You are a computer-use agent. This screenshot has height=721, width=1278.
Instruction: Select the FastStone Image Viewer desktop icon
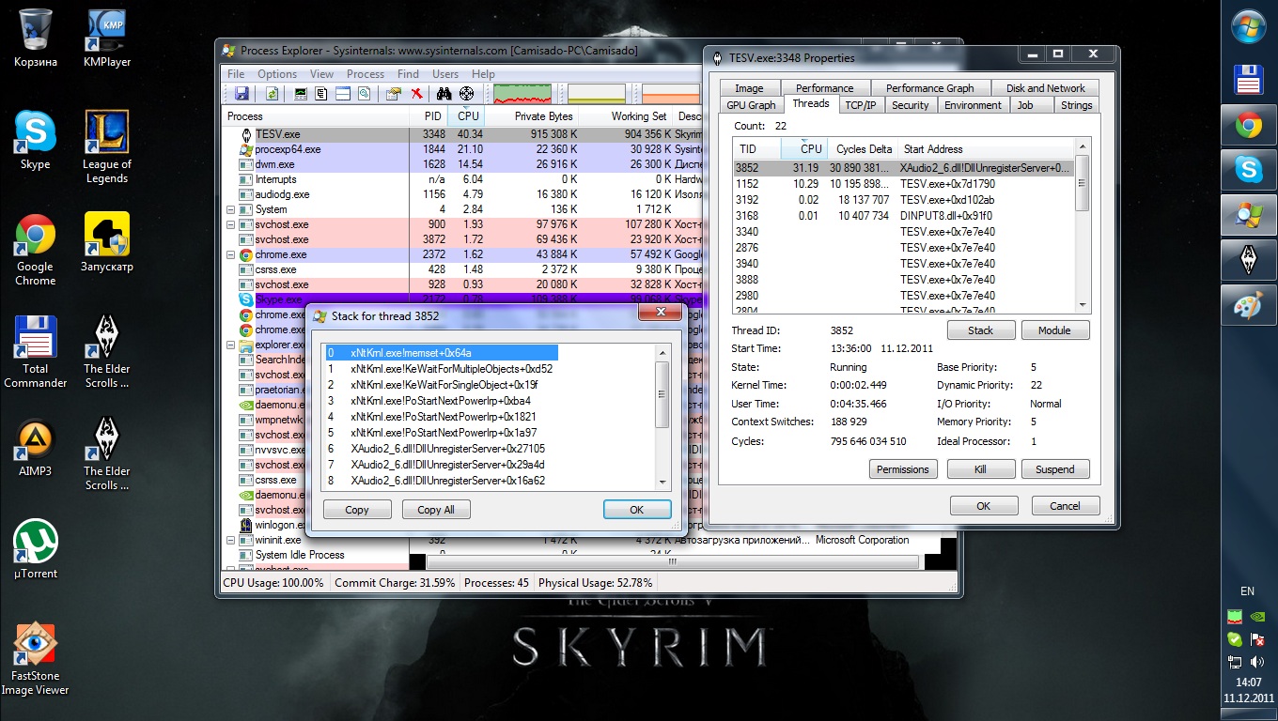(36, 658)
